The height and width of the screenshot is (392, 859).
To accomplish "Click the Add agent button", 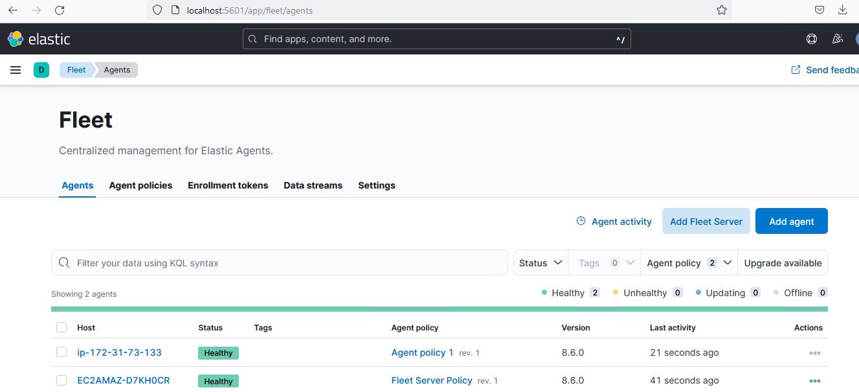I will [x=791, y=221].
